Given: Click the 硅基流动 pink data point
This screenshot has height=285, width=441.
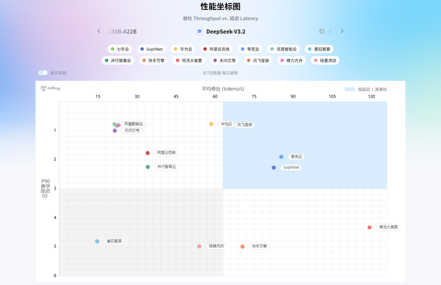Looking at the screenshot, I should tap(199, 246).
